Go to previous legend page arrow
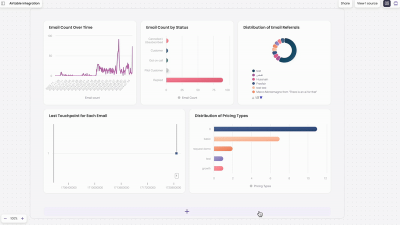The image size is (400, 225). coord(253,97)
